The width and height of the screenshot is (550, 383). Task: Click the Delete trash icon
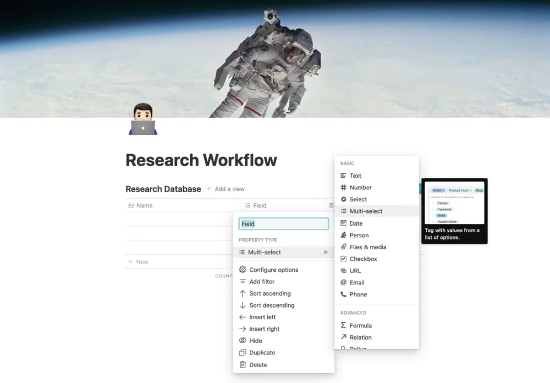(x=243, y=365)
